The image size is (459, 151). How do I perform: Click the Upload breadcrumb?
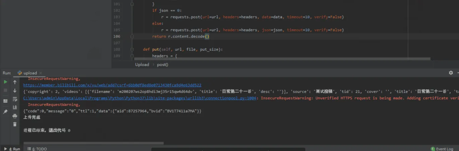point(142,65)
